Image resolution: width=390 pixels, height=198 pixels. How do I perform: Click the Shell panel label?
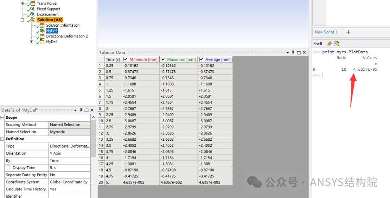click(318, 44)
